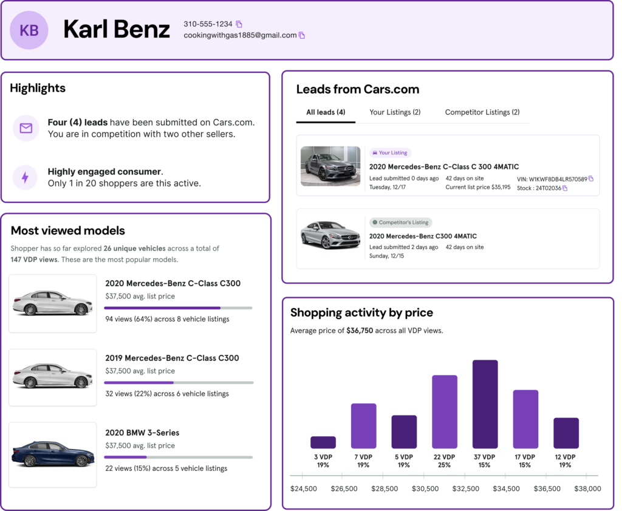
Task: Click the Lead submitted 2 days ago text
Action: [x=403, y=247]
